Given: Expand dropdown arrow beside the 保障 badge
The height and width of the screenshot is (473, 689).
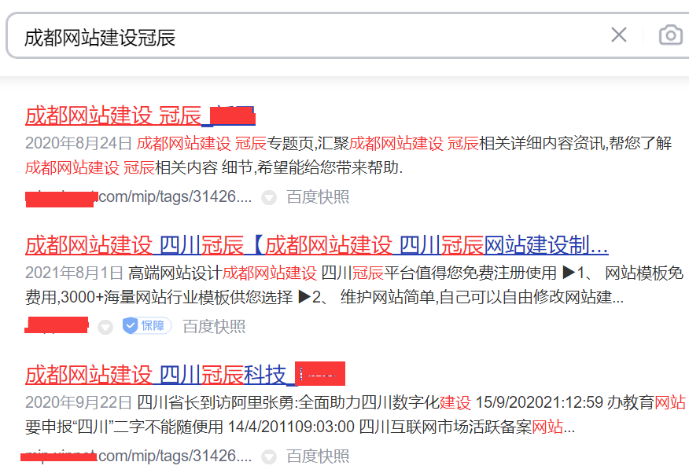Looking at the screenshot, I should [105, 327].
